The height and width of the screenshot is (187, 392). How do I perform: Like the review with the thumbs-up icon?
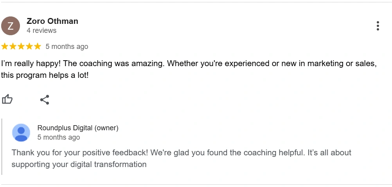click(x=7, y=99)
